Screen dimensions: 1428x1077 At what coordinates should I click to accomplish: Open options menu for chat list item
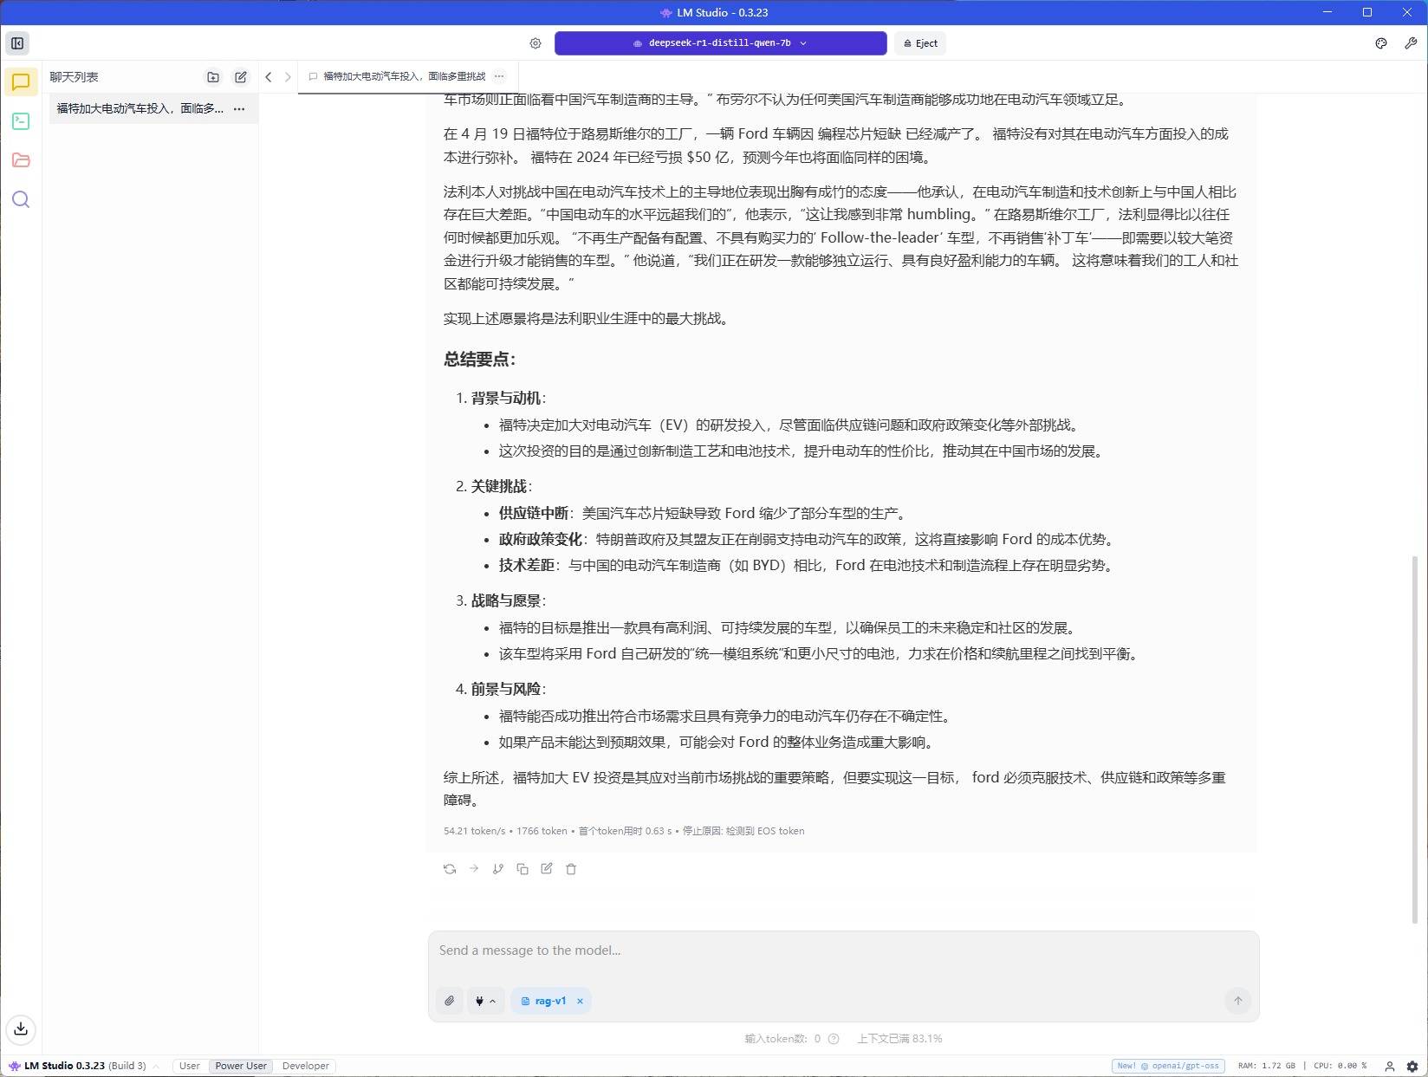239,109
